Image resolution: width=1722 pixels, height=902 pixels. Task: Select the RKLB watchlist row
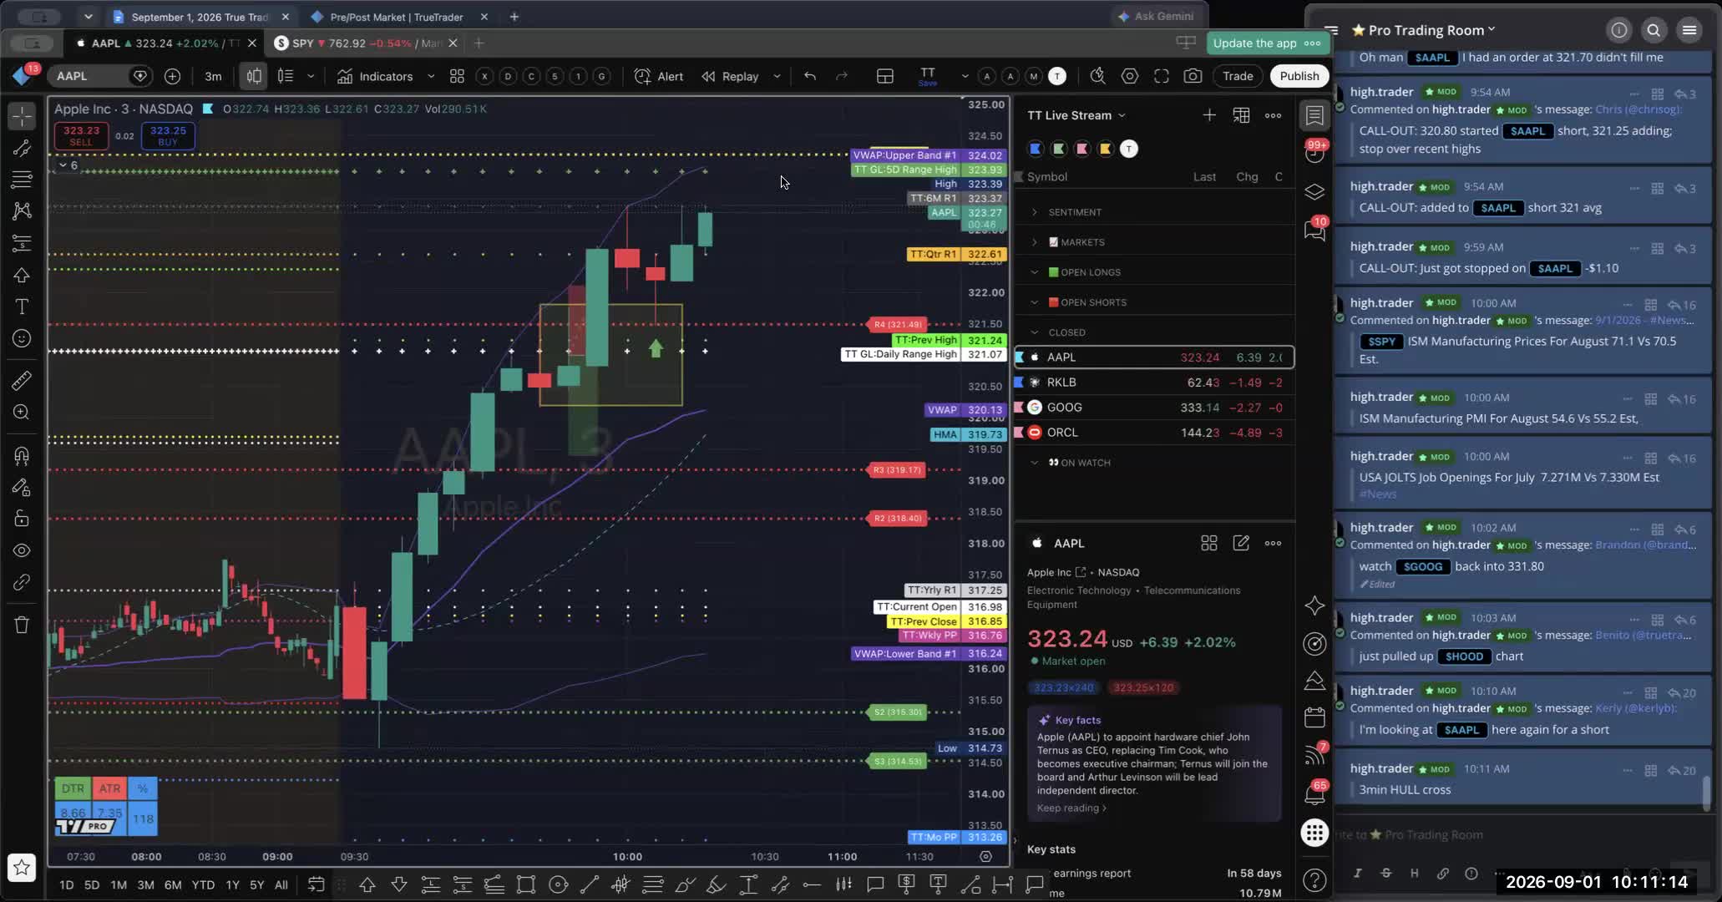[1154, 383]
